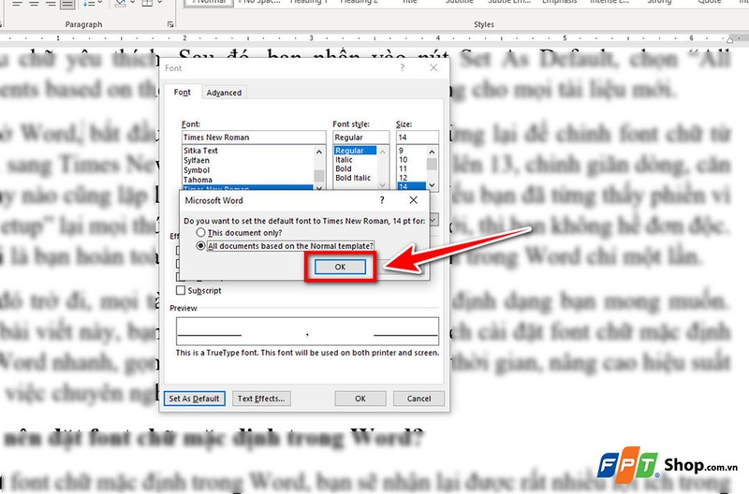Close the Font dialog with the X
The width and height of the screenshot is (749, 494).
(x=433, y=67)
